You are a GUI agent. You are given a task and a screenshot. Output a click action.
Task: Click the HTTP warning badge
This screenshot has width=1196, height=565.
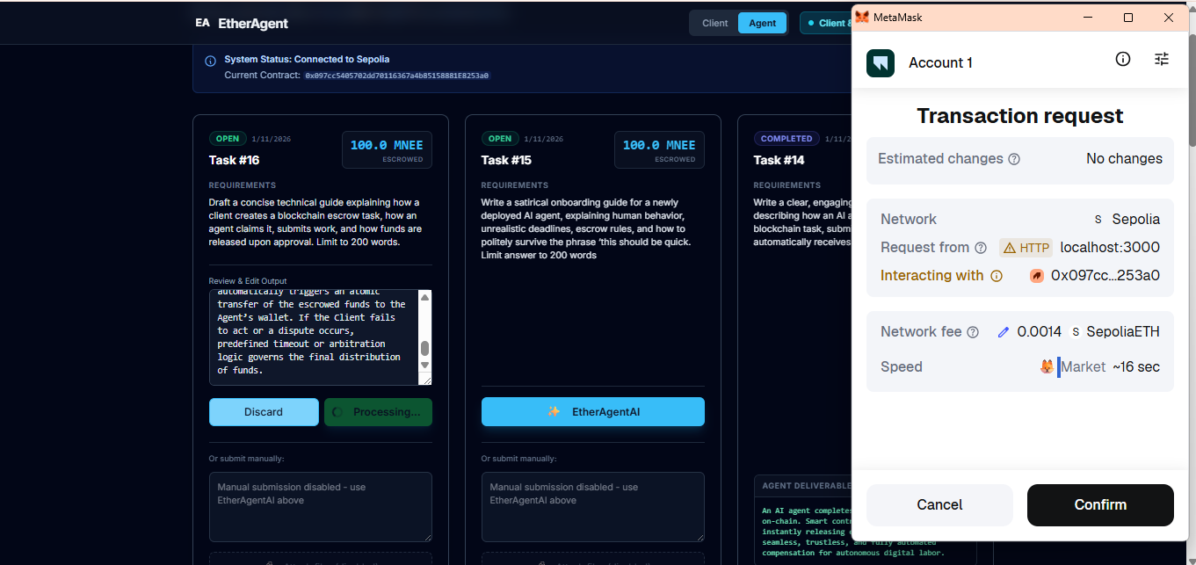coord(1026,248)
